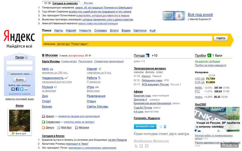The image size is (242, 151).
Task: Click the icon beside Маркет in the services list
Action: tap(100, 69)
